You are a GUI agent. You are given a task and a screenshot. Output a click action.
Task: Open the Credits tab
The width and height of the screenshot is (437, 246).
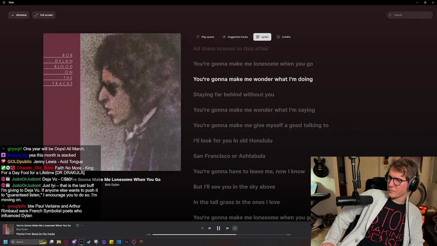284,37
